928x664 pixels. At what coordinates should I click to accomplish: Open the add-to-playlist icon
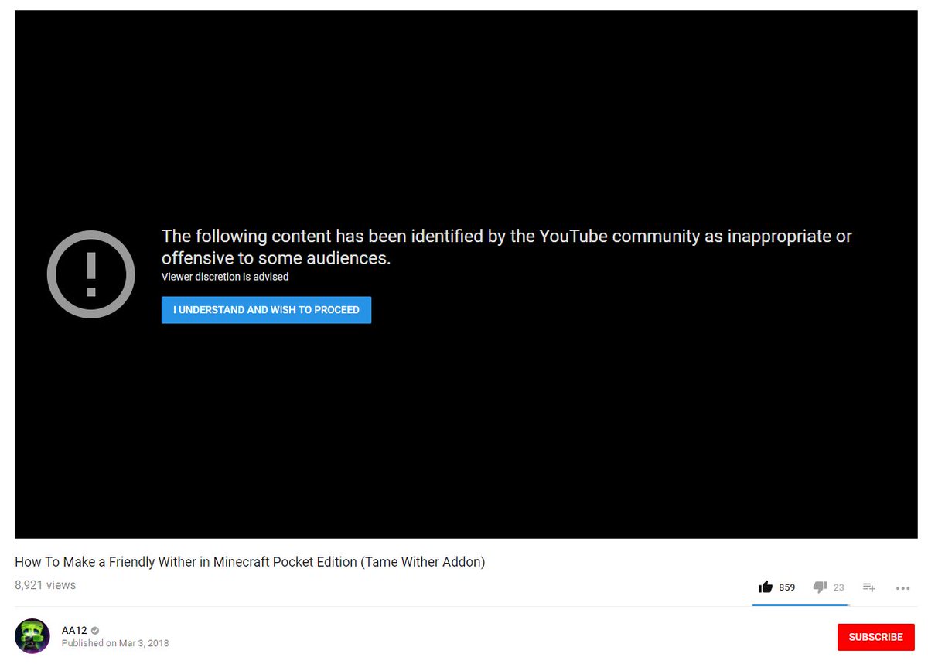coord(869,587)
